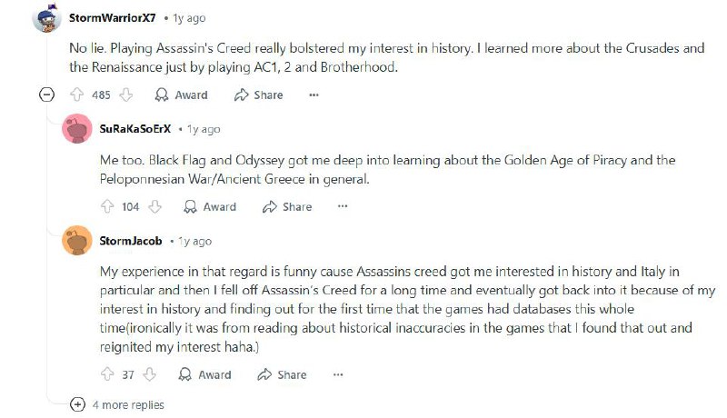Open more options on StormJacob's reply
Screen dimensions: 727x418
click(x=338, y=374)
